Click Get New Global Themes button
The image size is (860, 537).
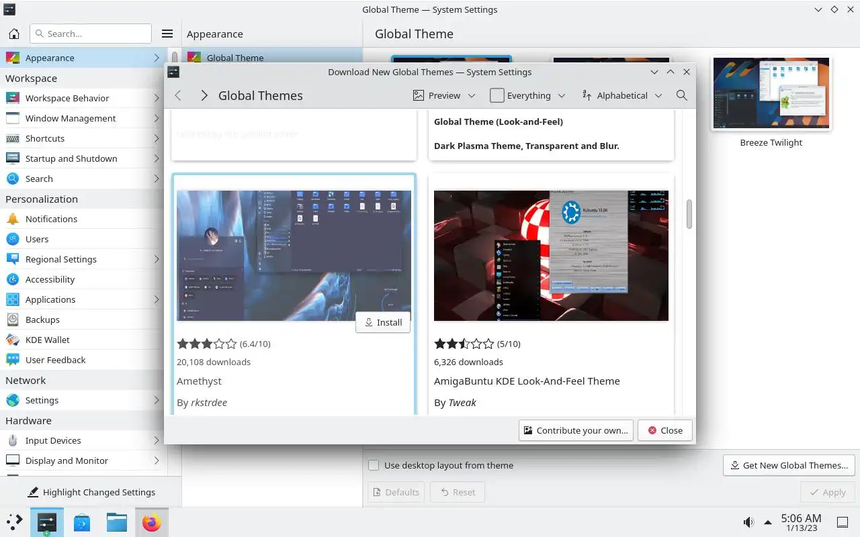tap(789, 465)
